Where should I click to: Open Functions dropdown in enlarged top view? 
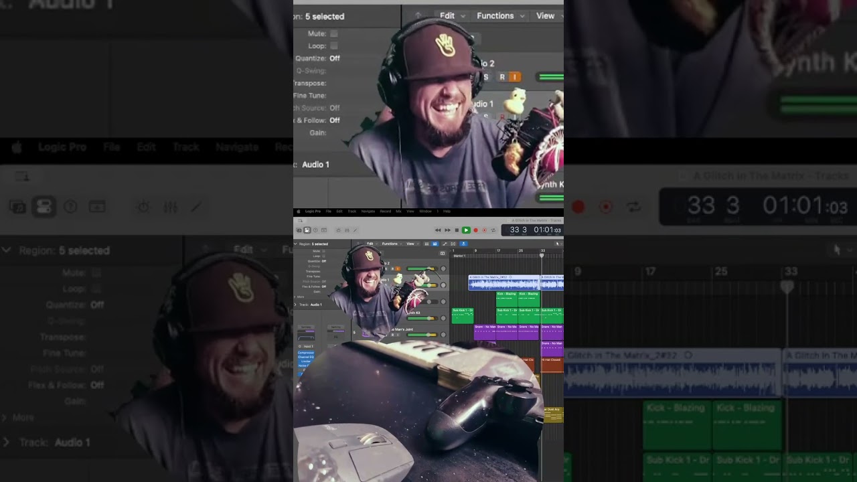pos(499,15)
